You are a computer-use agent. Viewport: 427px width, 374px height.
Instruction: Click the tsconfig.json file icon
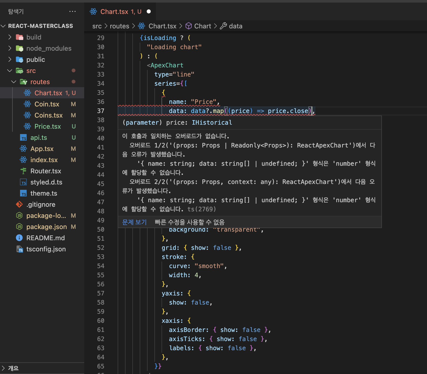[19, 249]
